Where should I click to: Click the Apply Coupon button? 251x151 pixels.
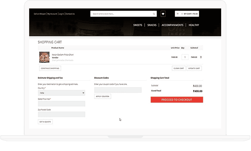point(103,96)
